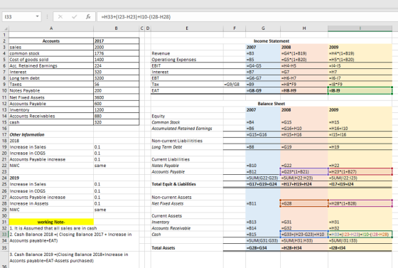Select column E header

pos(187,28)
